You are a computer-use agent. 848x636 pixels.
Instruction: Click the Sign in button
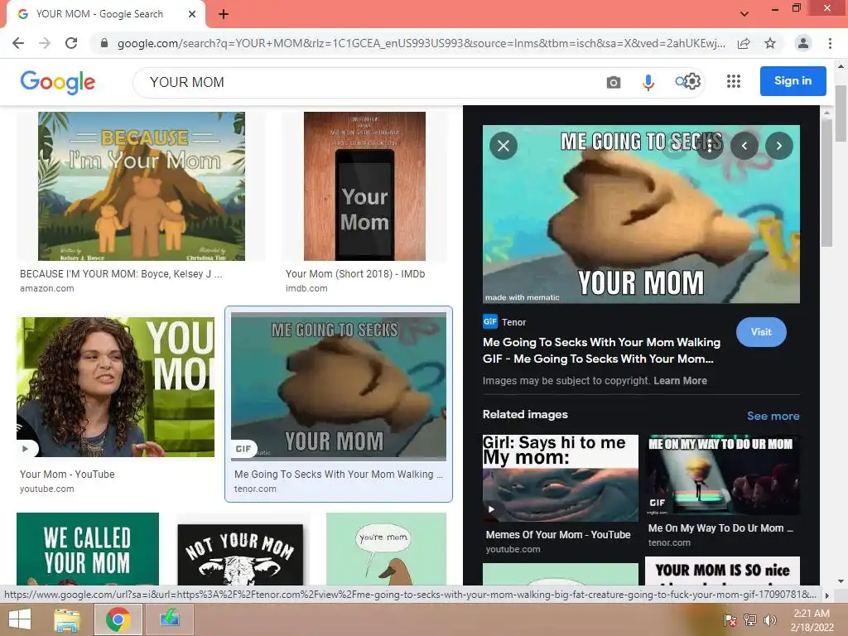coord(793,81)
